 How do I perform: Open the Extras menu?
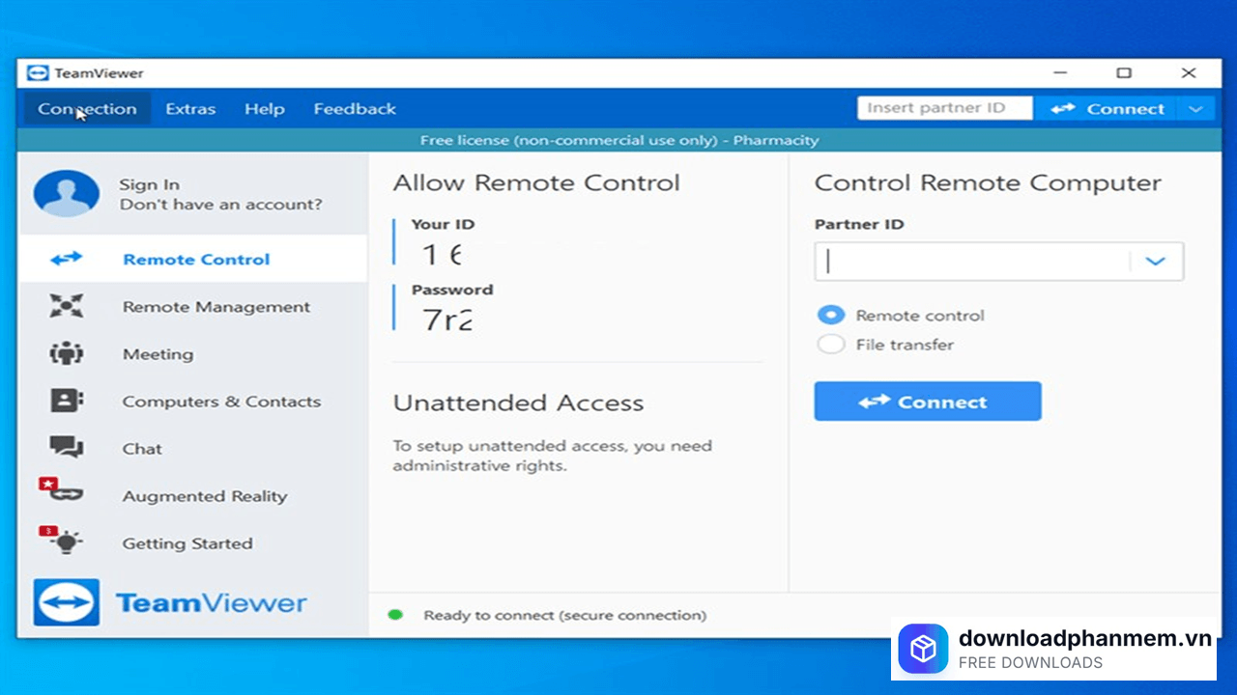click(190, 109)
